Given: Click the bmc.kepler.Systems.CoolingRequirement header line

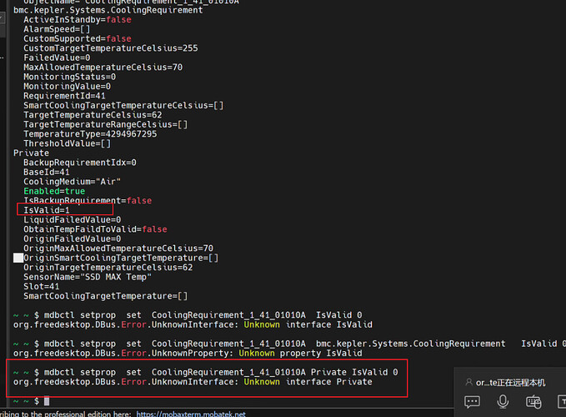Looking at the screenshot, I should (108, 10).
